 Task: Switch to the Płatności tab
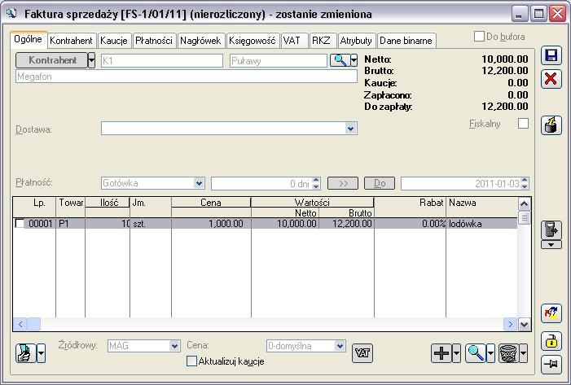tap(154, 41)
